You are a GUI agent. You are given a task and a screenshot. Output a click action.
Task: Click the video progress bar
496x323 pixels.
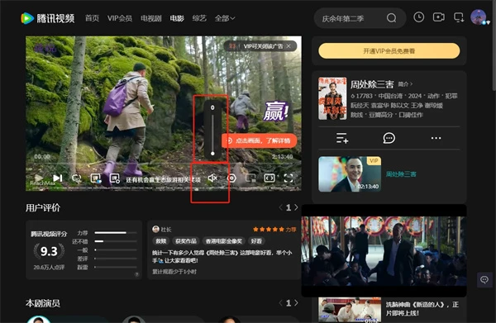coord(163,164)
